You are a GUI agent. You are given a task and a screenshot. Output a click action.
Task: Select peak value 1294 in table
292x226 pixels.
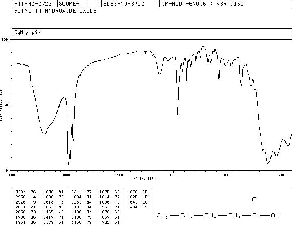coord(77,197)
